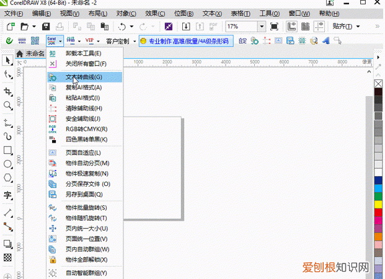385x279 pixels.
Task: Toggle the show grid icon
Action: [x=305, y=26]
